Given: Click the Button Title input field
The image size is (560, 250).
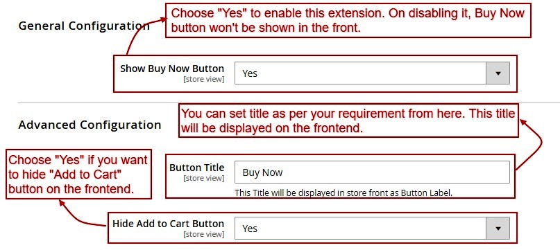Looking at the screenshot, I should [372, 172].
